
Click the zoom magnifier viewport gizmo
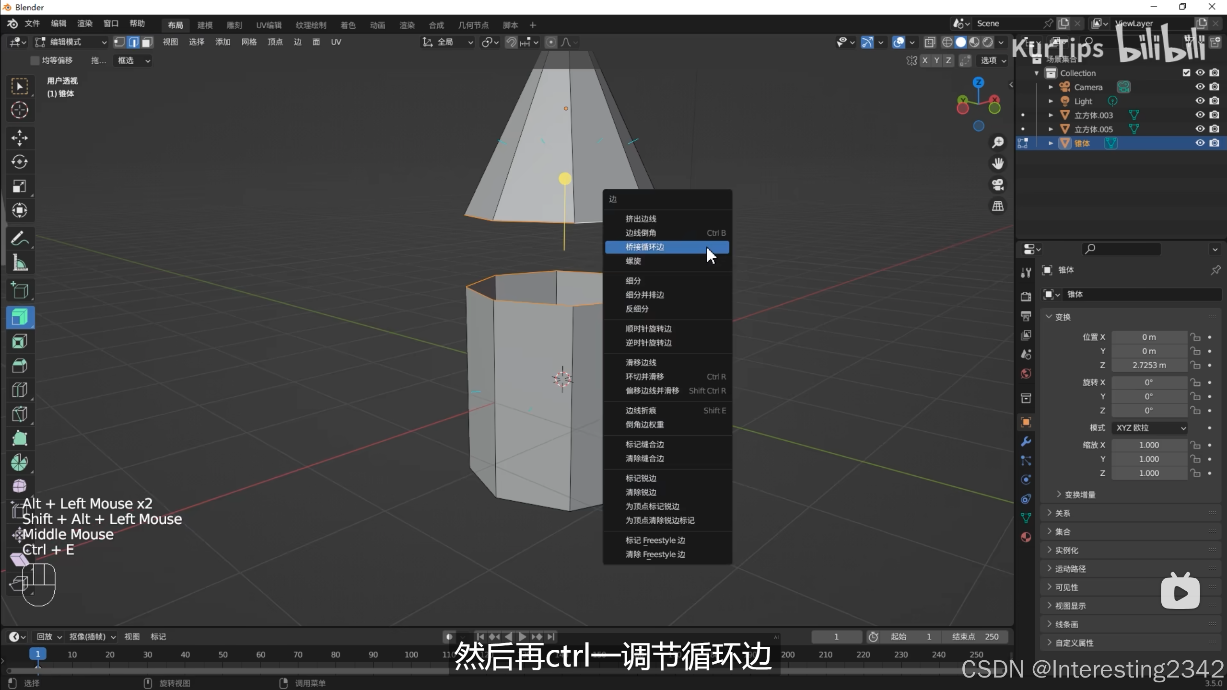(x=998, y=142)
